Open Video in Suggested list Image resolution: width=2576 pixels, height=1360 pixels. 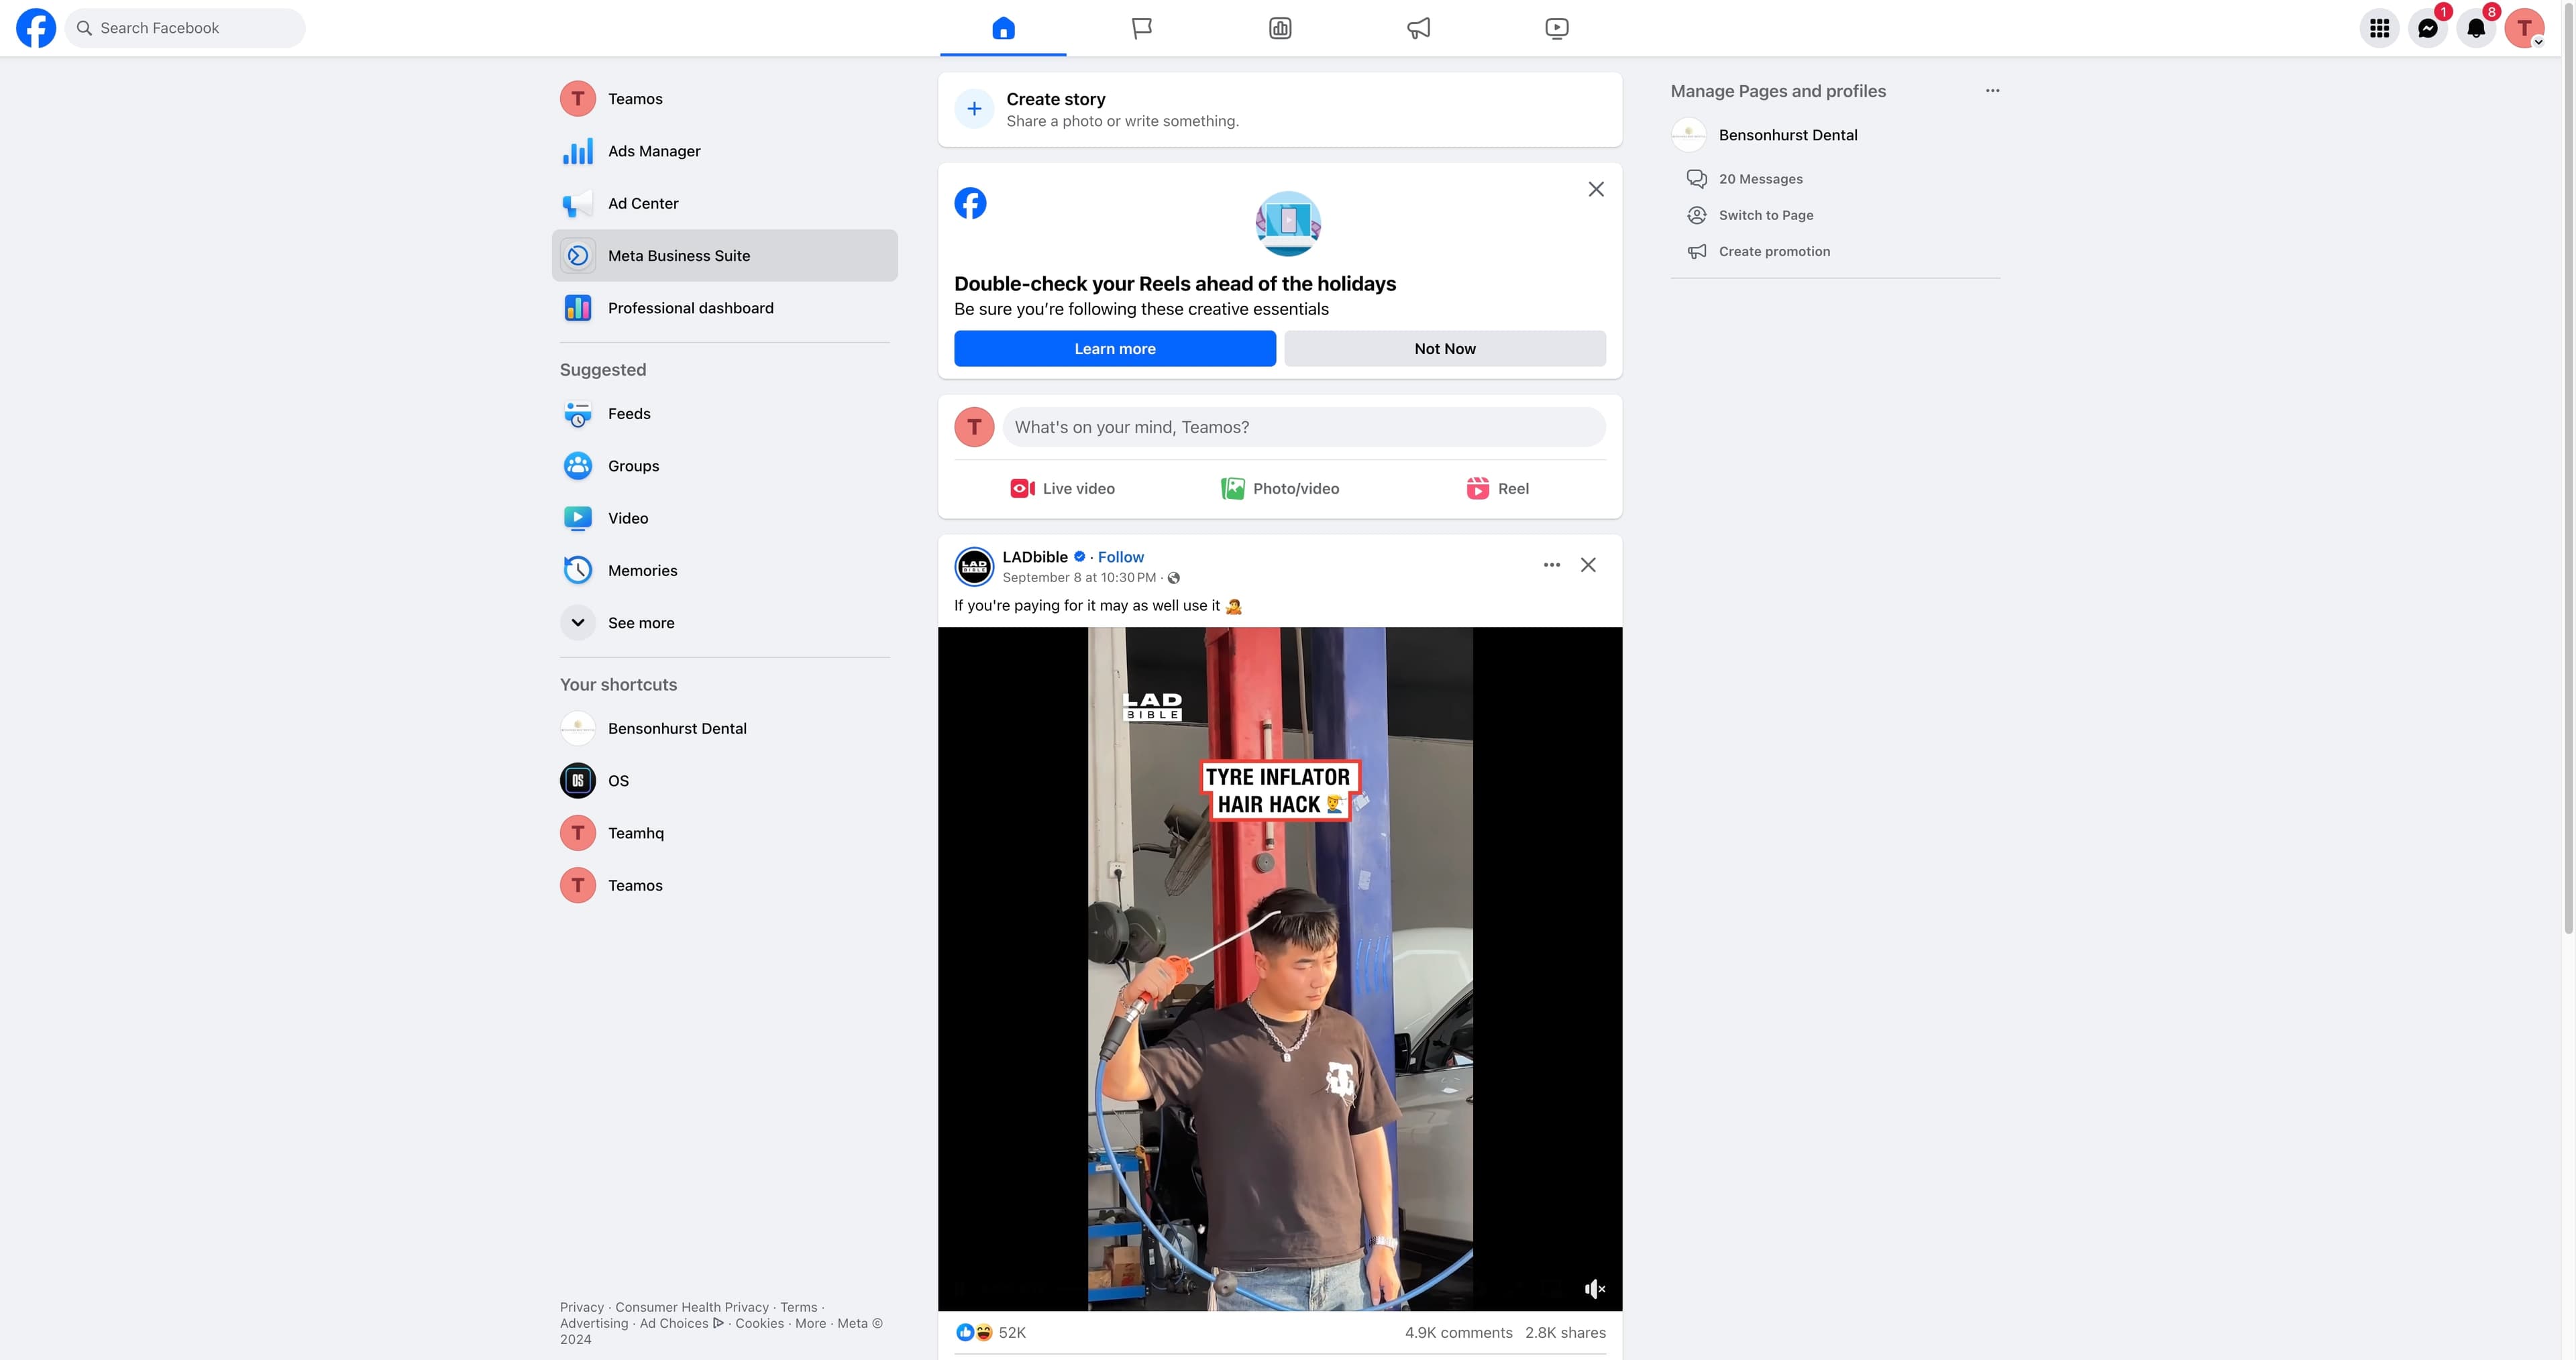coord(724,518)
